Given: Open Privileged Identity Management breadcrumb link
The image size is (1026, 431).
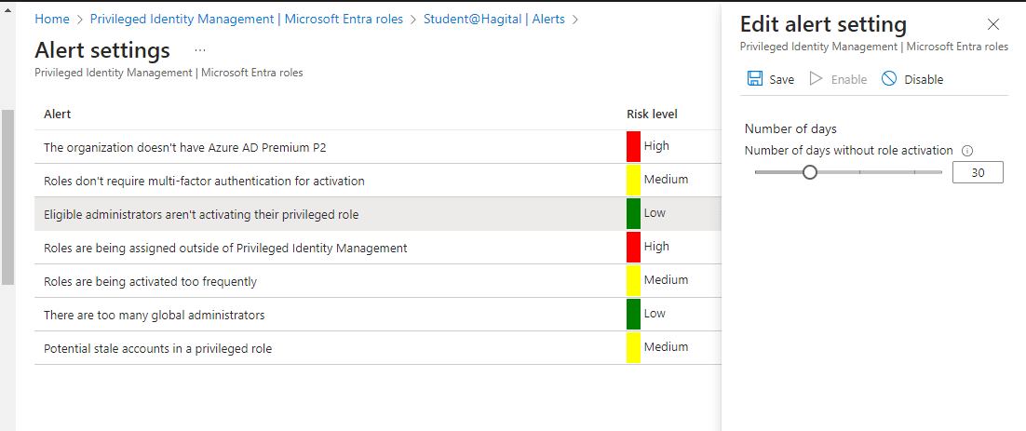Looking at the screenshot, I should [247, 19].
